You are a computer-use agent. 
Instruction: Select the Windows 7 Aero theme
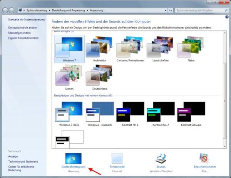(x=69, y=49)
